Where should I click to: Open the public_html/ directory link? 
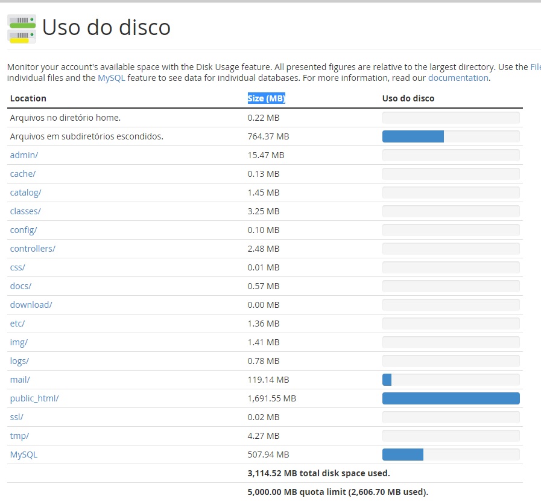tap(34, 398)
